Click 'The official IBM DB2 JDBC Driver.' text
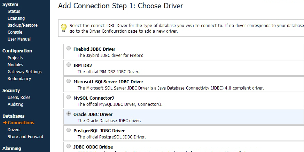 pyautogui.click(x=109, y=71)
